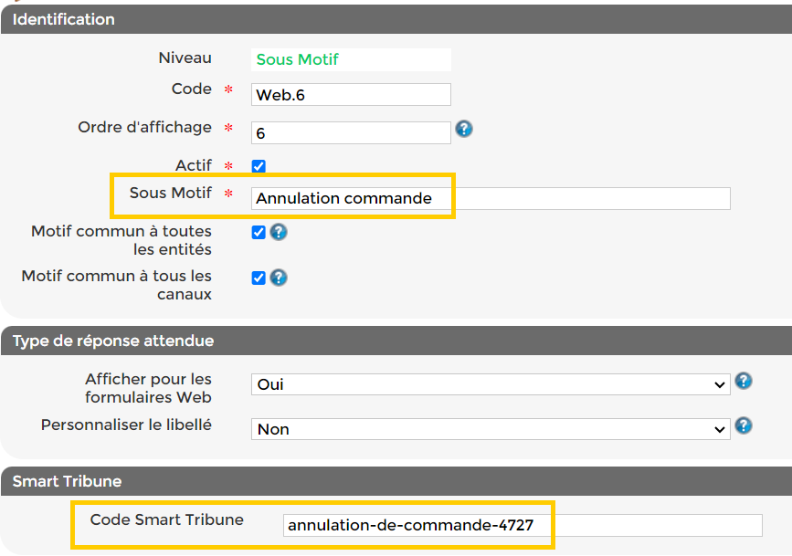The image size is (792, 556).
Task: Click the Smart Tribune section header
Action: (x=67, y=481)
